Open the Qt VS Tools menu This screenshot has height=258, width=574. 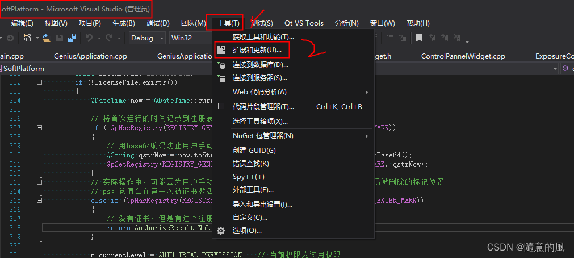(304, 23)
